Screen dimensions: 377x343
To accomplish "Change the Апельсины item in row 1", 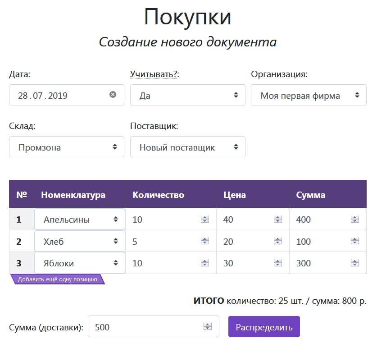I will [x=80, y=220].
